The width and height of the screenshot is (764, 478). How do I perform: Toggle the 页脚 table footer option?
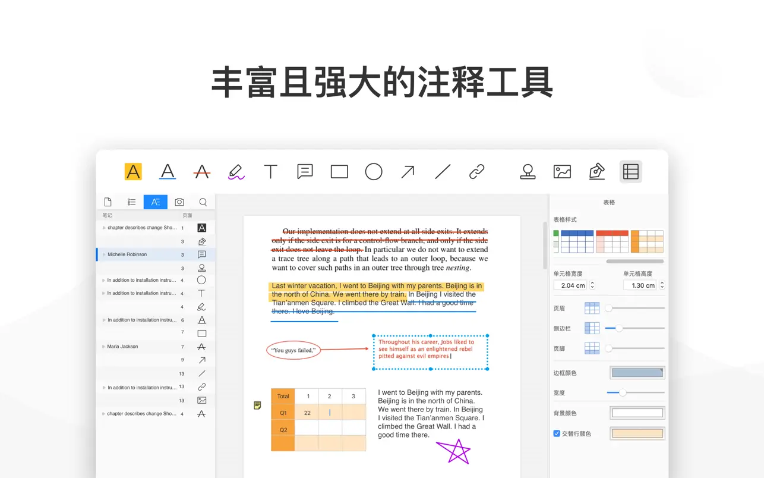(x=592, y=348)
